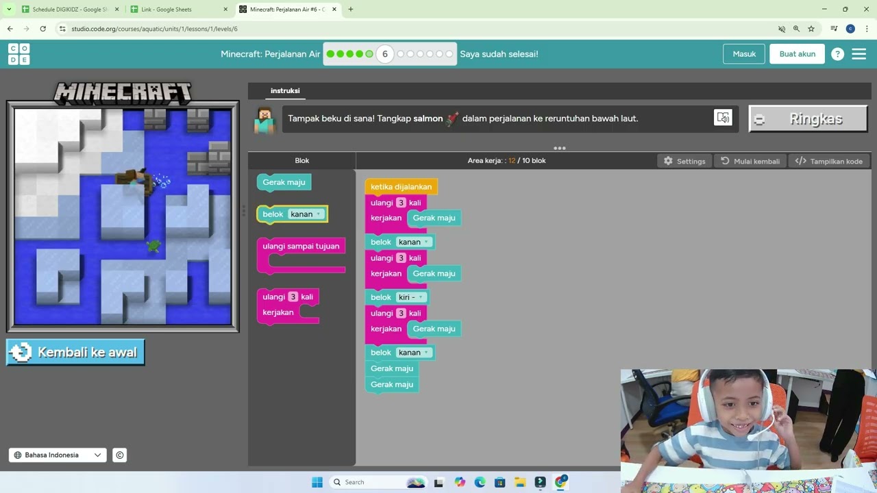877x493 pixels.
Task: Open the help question mark icon
Action: click(837, 54)
